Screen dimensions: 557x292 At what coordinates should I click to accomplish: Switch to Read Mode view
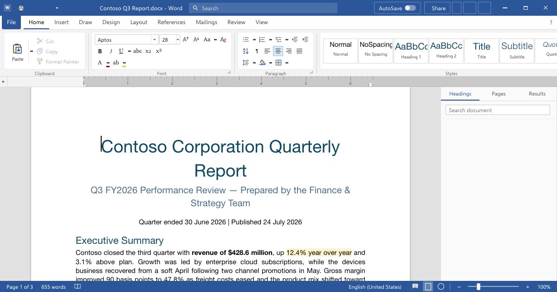[415, 287]
